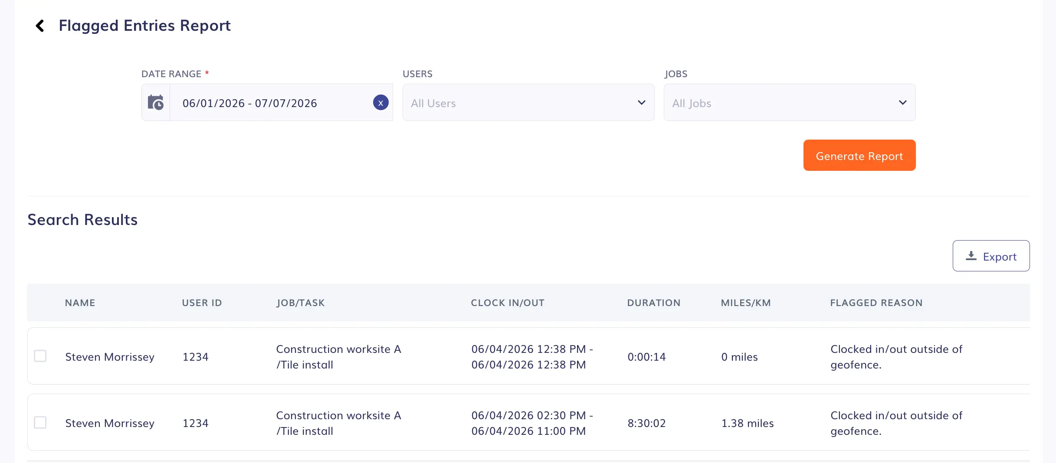Screen dimensions: 1056x463
Task: Export the search results
Action: point(990,256)
